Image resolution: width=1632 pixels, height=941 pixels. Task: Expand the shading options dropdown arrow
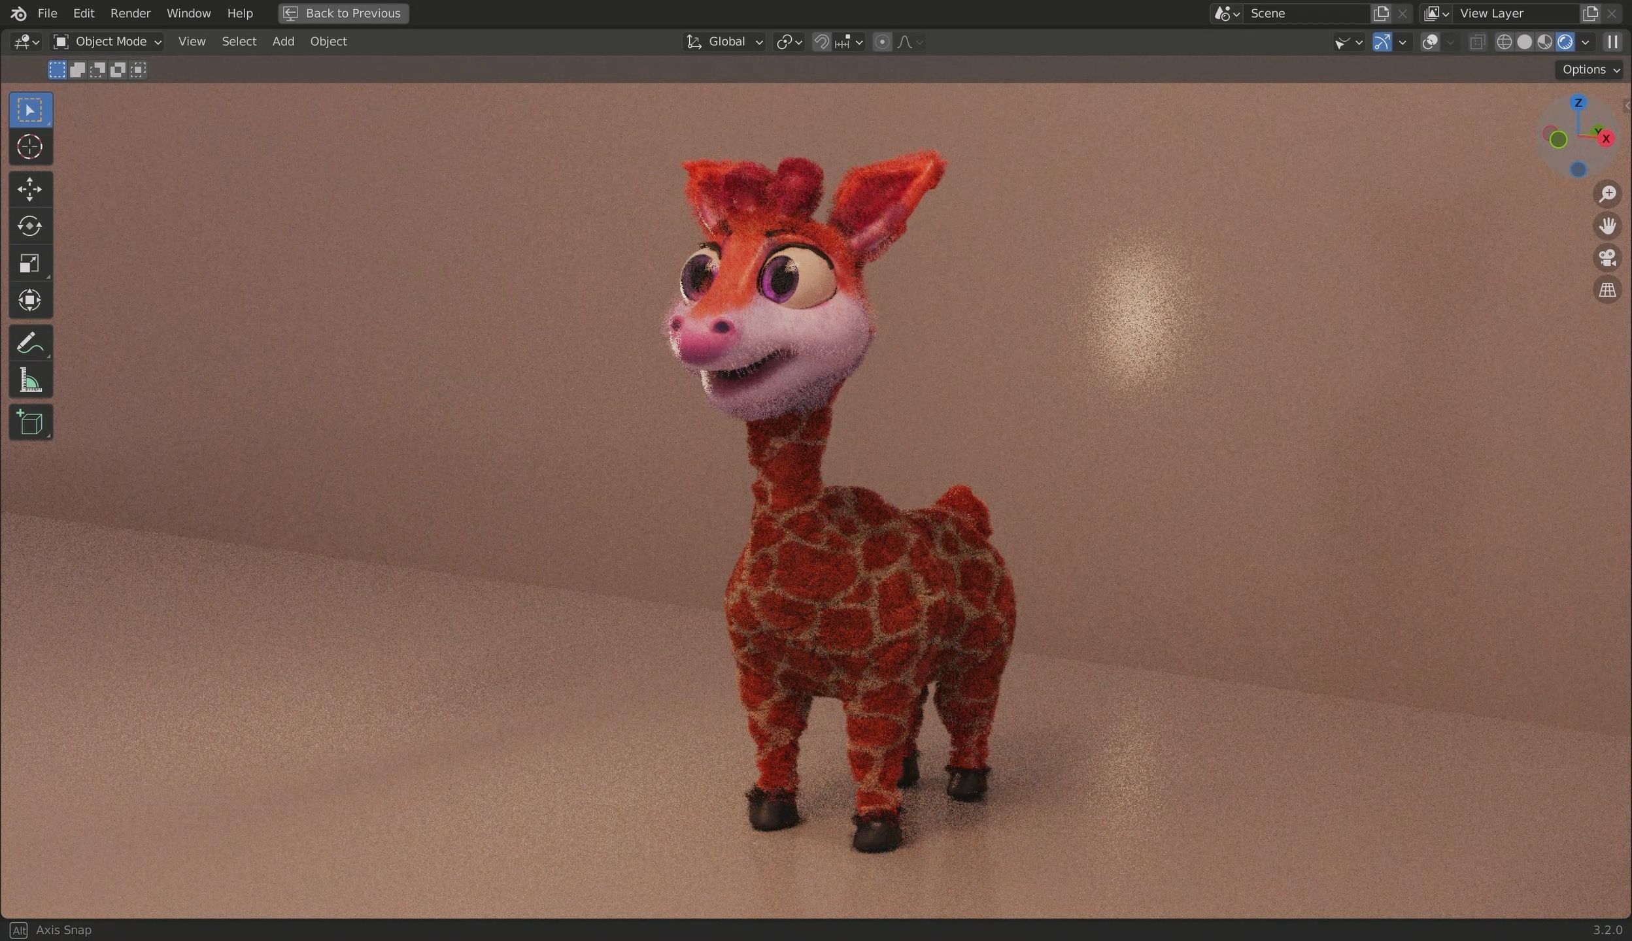coord(1585,42)
